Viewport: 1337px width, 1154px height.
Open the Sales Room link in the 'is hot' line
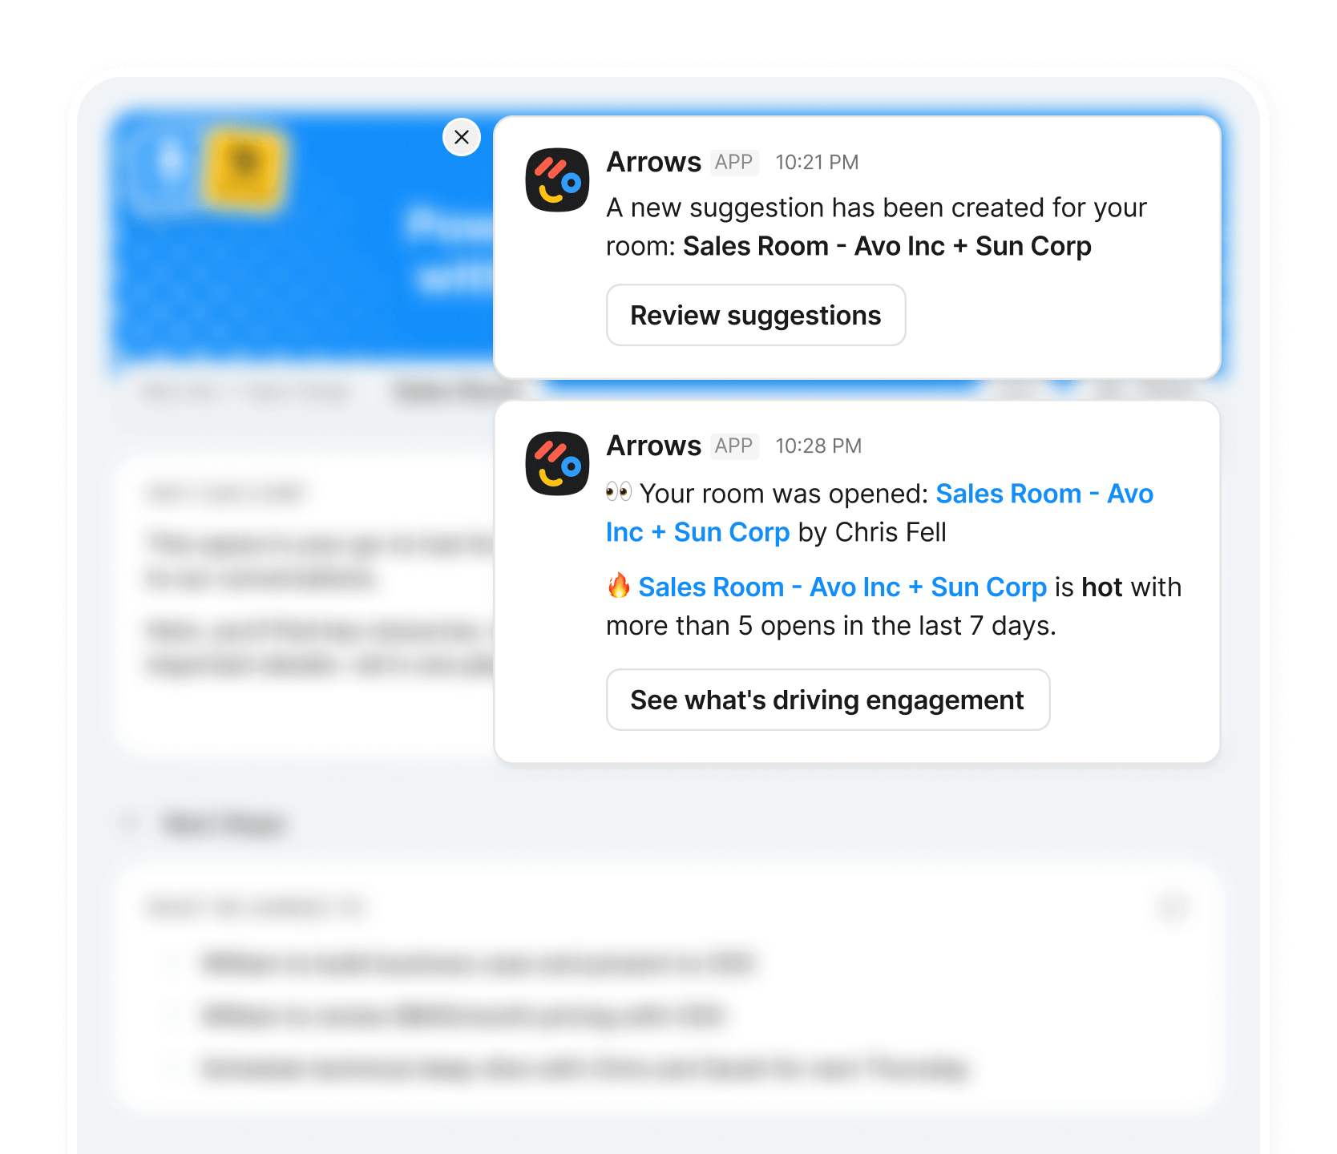[x=842, y=587]
